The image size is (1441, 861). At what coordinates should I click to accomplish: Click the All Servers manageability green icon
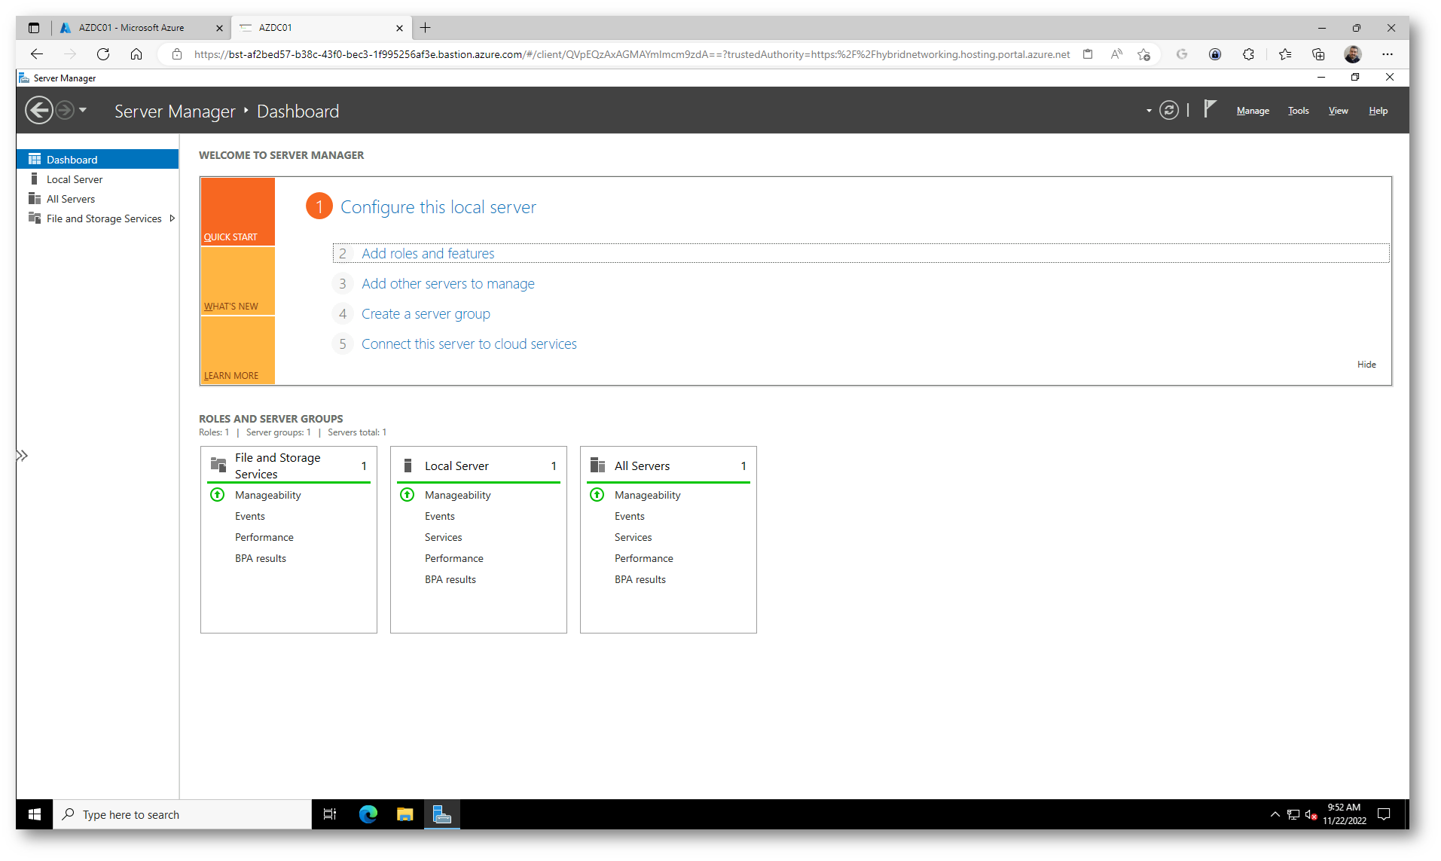(x=597, y=495)
